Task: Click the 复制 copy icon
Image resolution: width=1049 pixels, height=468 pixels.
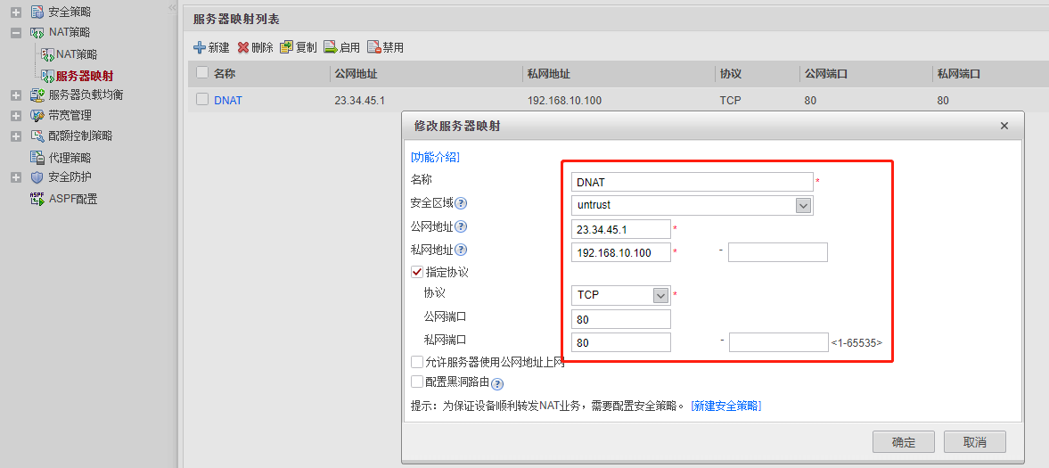Action: tap(286, 47)
